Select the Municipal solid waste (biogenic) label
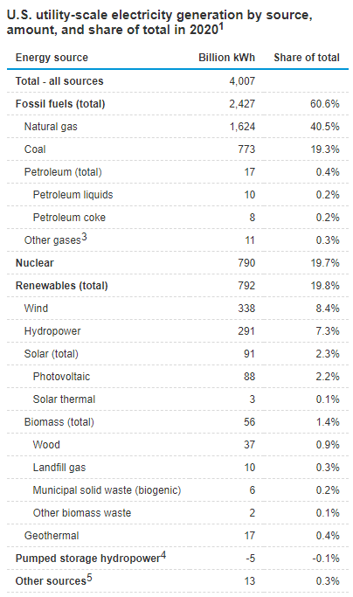This screenshot has height=597, width=353. [107, 490]
